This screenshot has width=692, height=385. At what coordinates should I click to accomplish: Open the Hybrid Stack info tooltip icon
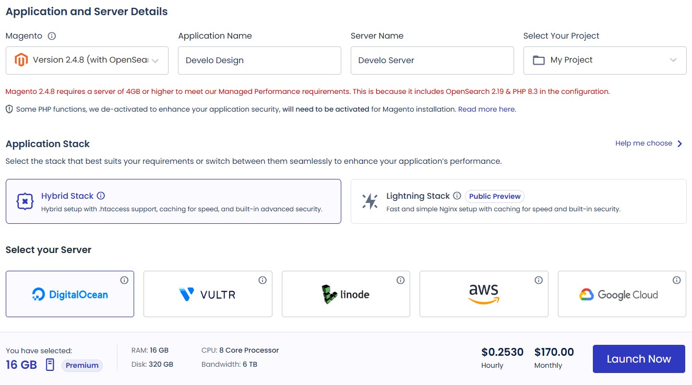click(100, 196)
